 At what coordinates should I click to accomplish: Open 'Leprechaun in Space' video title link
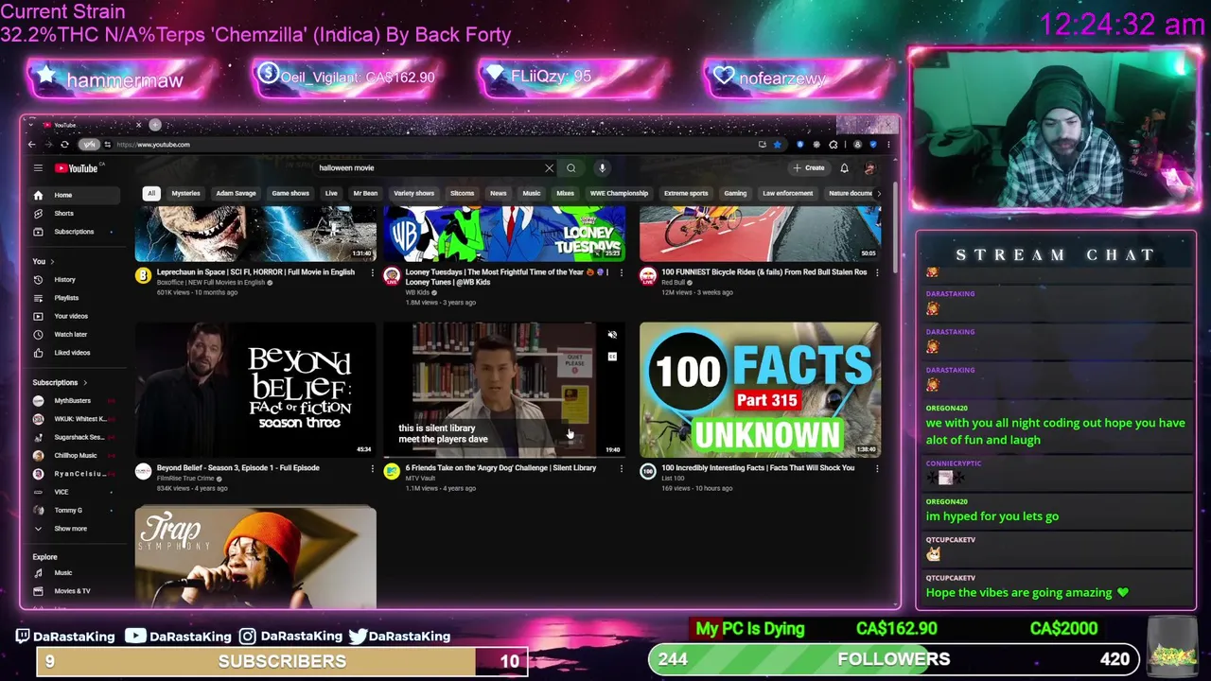tap(255, 272)
